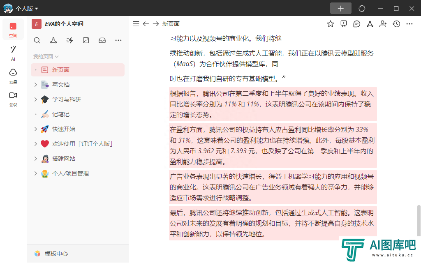
Task: Open the 空间 section in left rail
Action: click(x=13, y=30)
